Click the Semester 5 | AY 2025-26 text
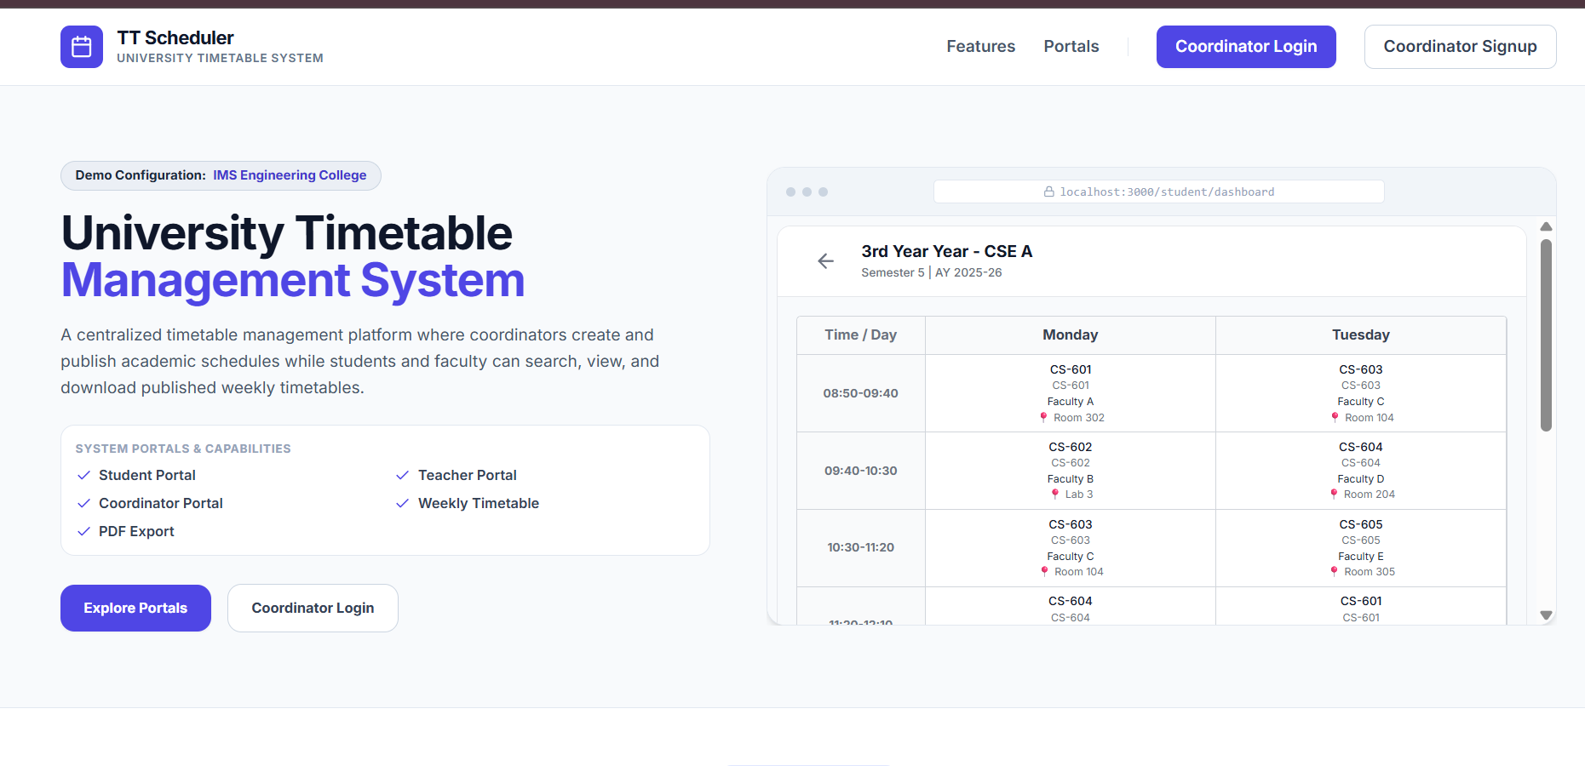 (x=932, y=272)
